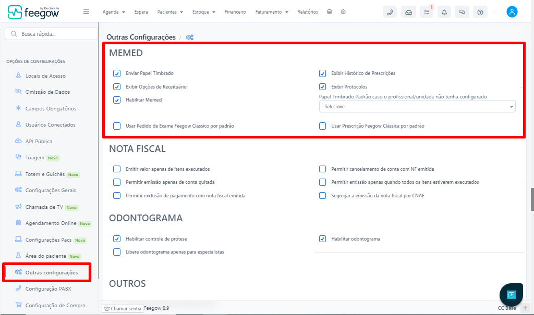
Task: Open the Espera menu item
Action: (141, 12)
